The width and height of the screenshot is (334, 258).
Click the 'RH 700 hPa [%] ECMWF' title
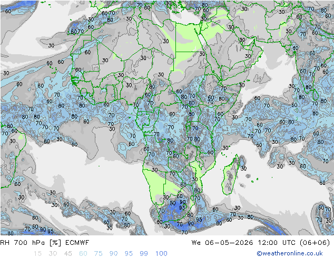pyautogui.click(x=45, y=242)
